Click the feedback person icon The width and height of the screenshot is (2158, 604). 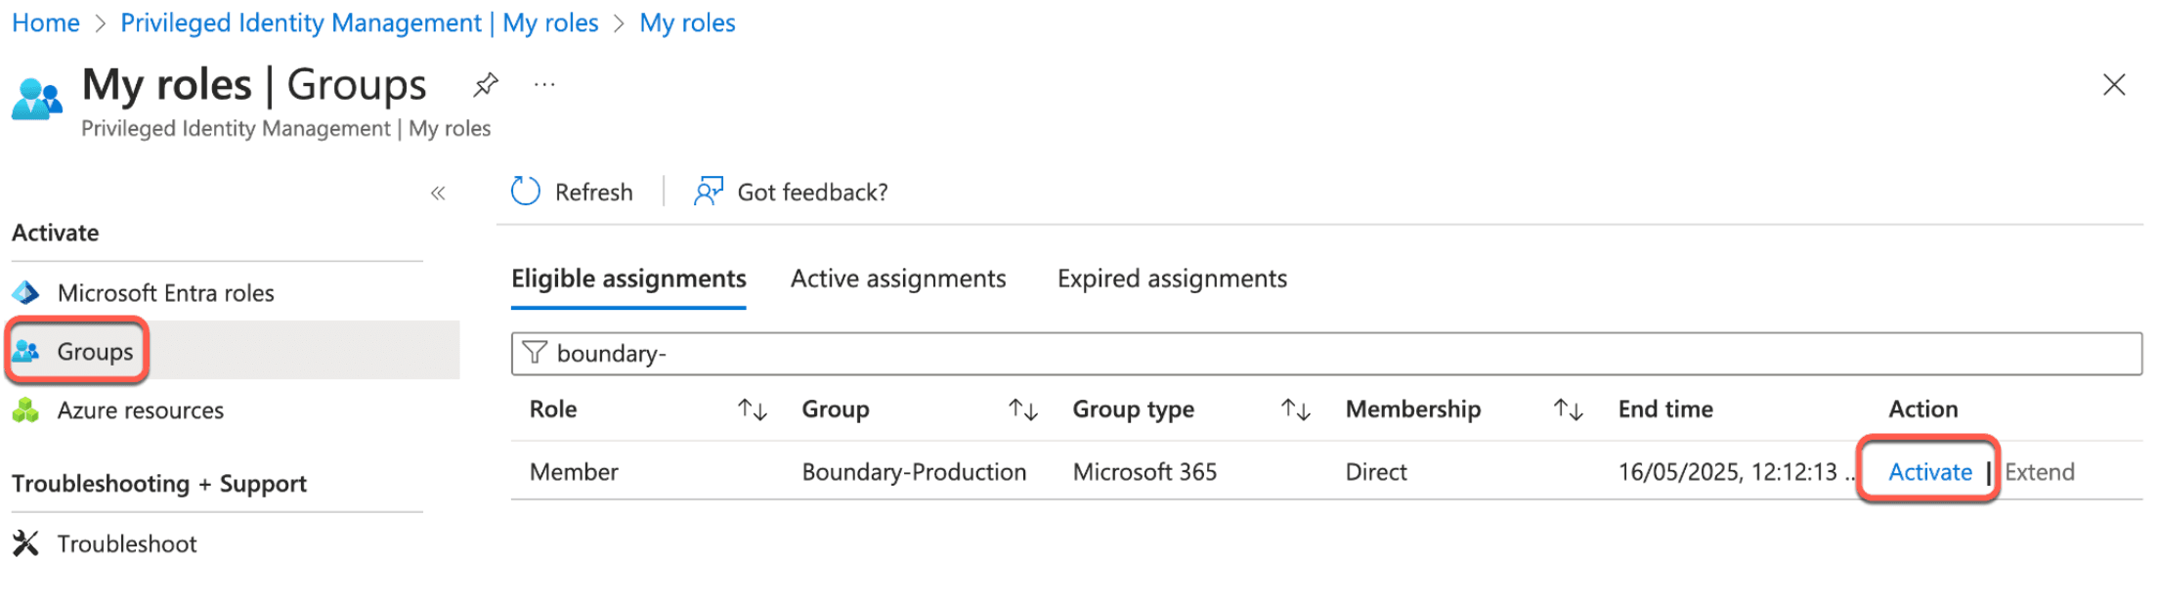pos(709,192)
